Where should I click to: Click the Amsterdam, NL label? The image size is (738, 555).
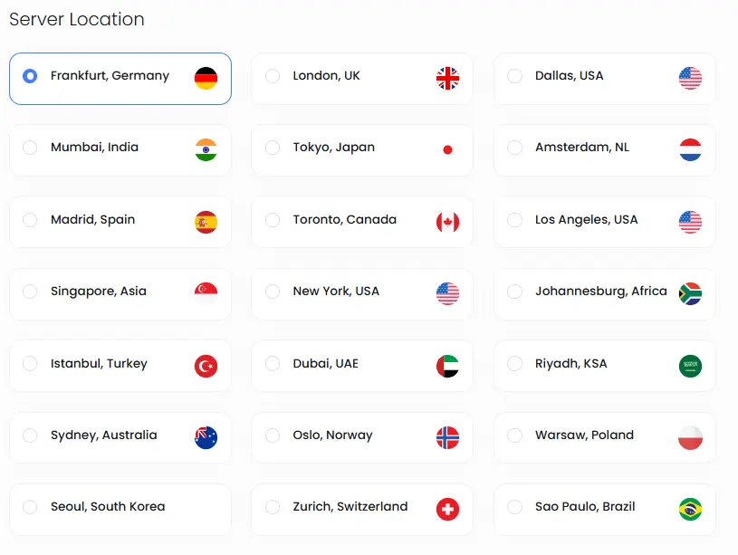tap(581, 148)
